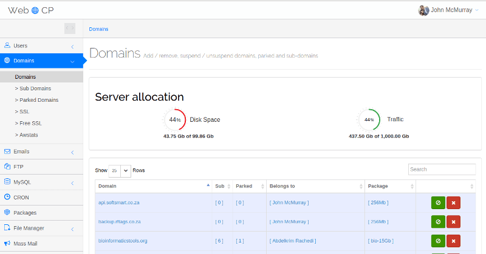Sort table by Belongs to column arrows
Viewport: 486px width, 254px height.
pyautogui.click(x=361, y=186)
